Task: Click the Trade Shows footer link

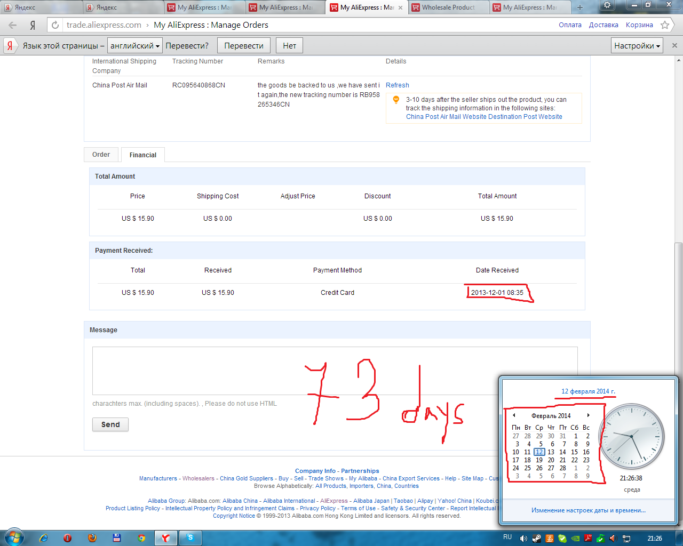Action: click(326, 478)
